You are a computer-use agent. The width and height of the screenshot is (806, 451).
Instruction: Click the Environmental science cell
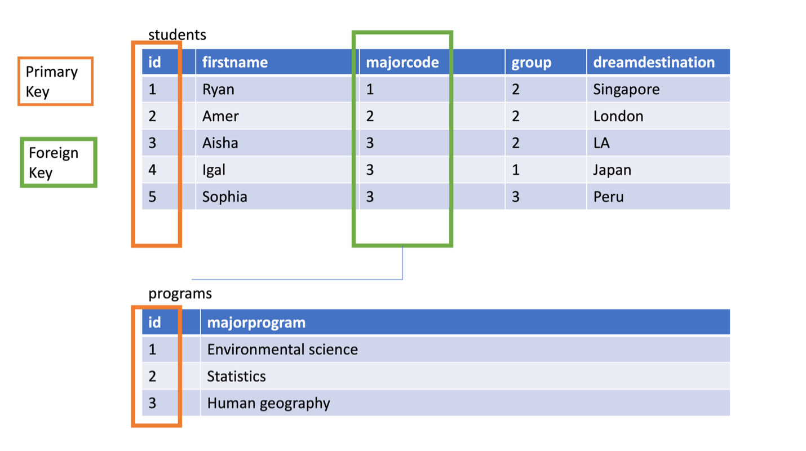coord(466,350)
